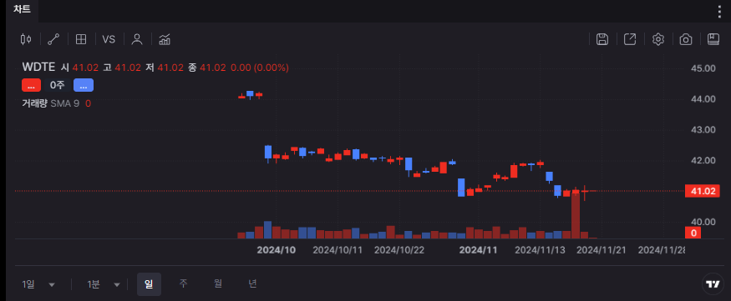The image size is (731, 301).
Task: Open chart settings gear icon
Action: click(x=657, y=39)
